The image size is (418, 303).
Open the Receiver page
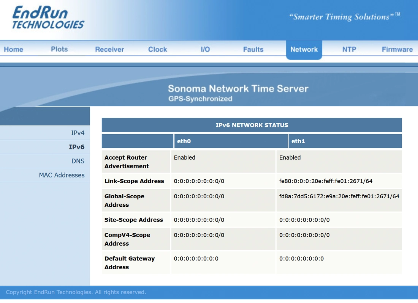(x=109, y=49)
